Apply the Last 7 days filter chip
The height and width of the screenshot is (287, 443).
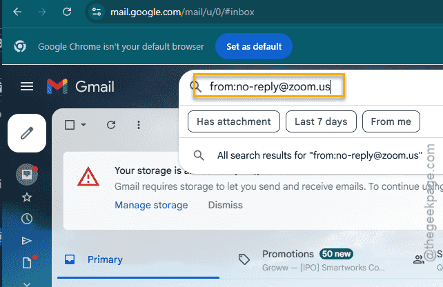[321, 121]
